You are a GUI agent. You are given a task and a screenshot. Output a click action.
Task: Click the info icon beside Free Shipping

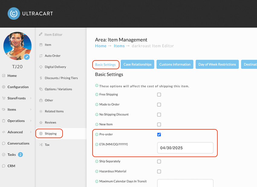tap(97, 95)
